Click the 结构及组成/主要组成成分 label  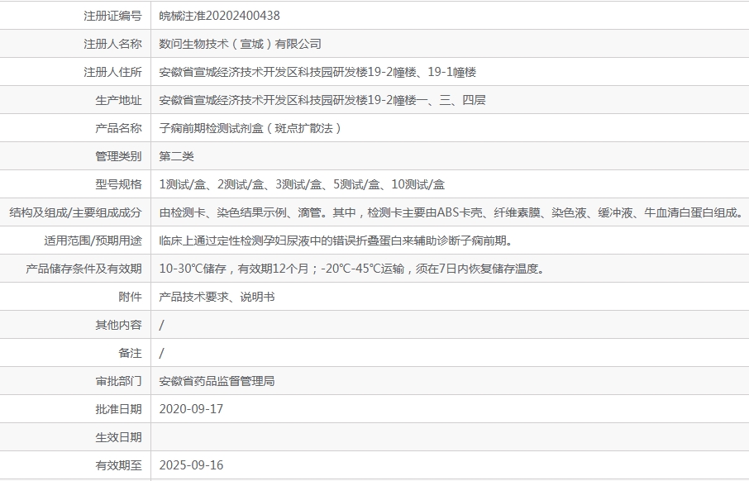pyautogui.click(x=75, y=212)
